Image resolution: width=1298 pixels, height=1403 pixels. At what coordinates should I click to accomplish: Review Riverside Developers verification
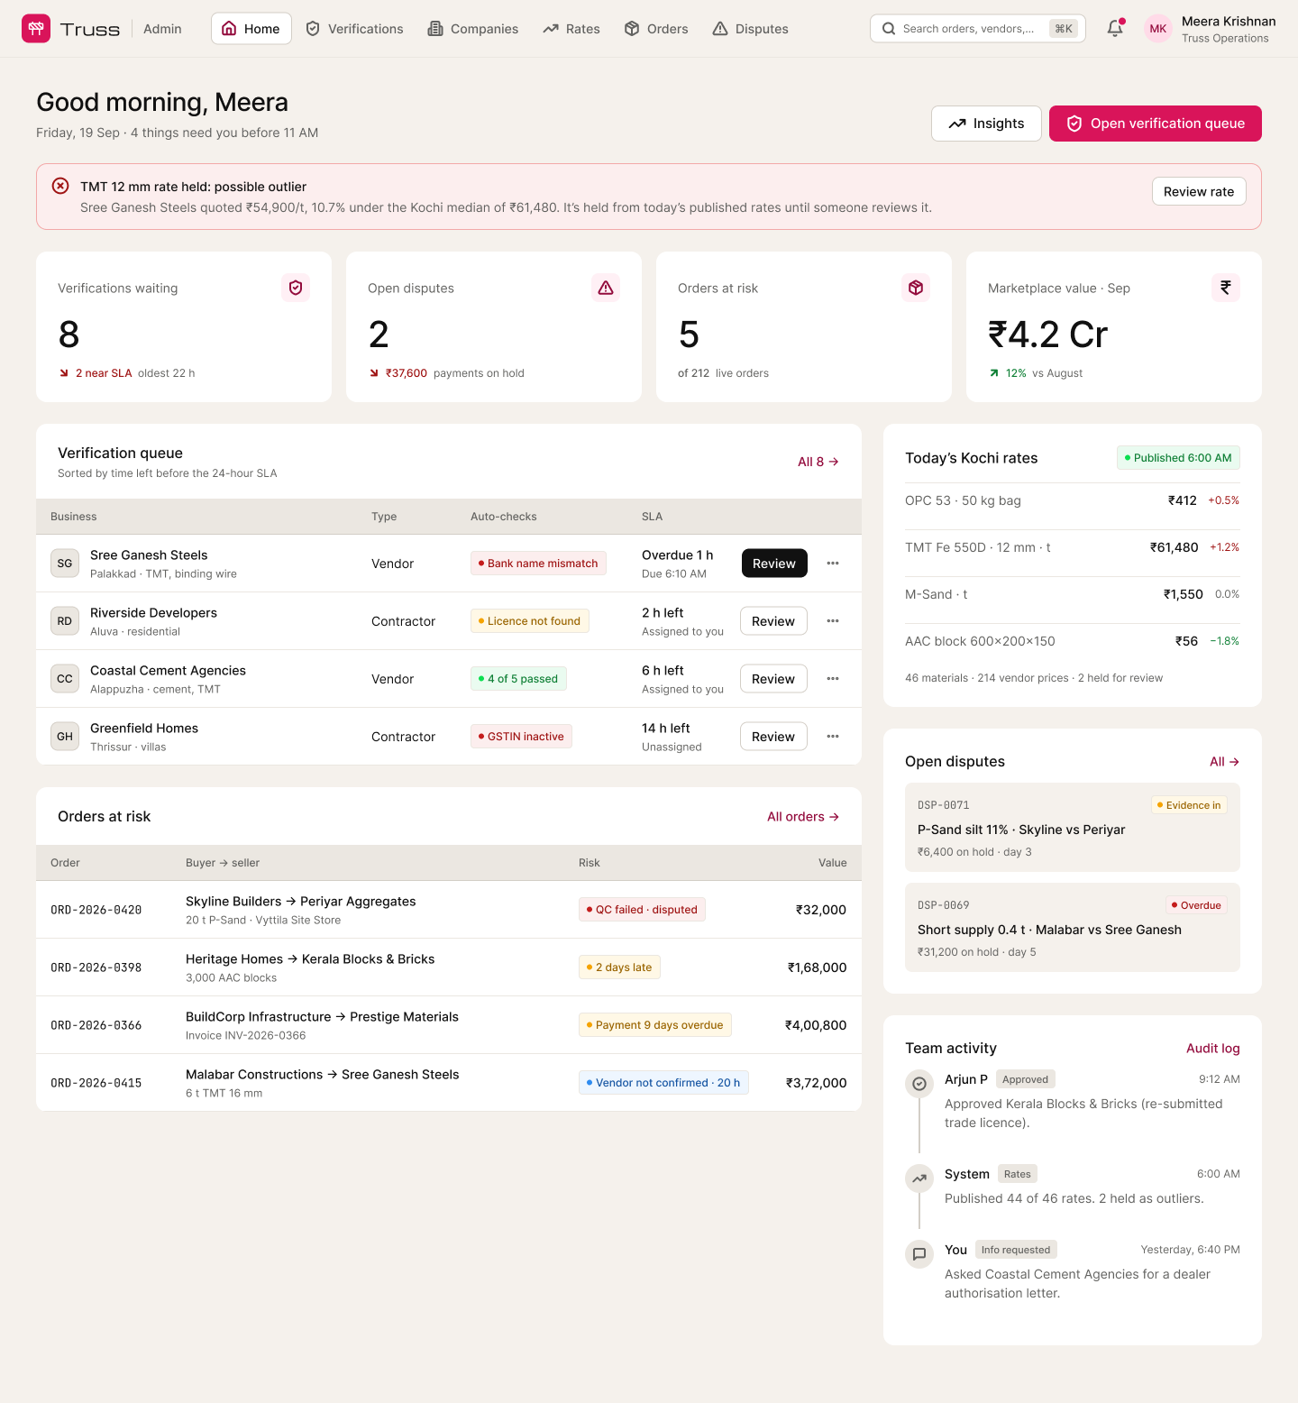(773, 621)
